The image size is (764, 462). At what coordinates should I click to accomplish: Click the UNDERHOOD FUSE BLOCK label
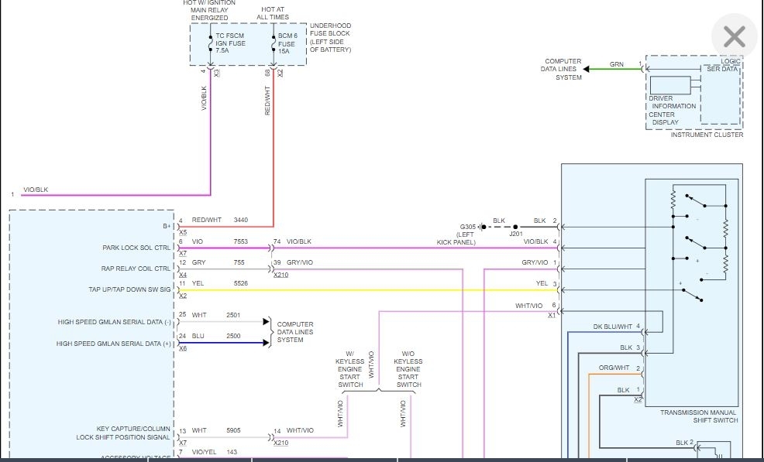click(330, 37)
